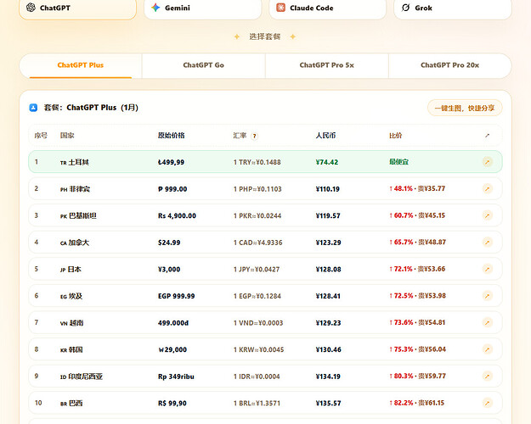The width and height of the screenshot is (531, 424).
Task: Switch to the ChatGPT Plus tab
Action: tap(81, 65)
